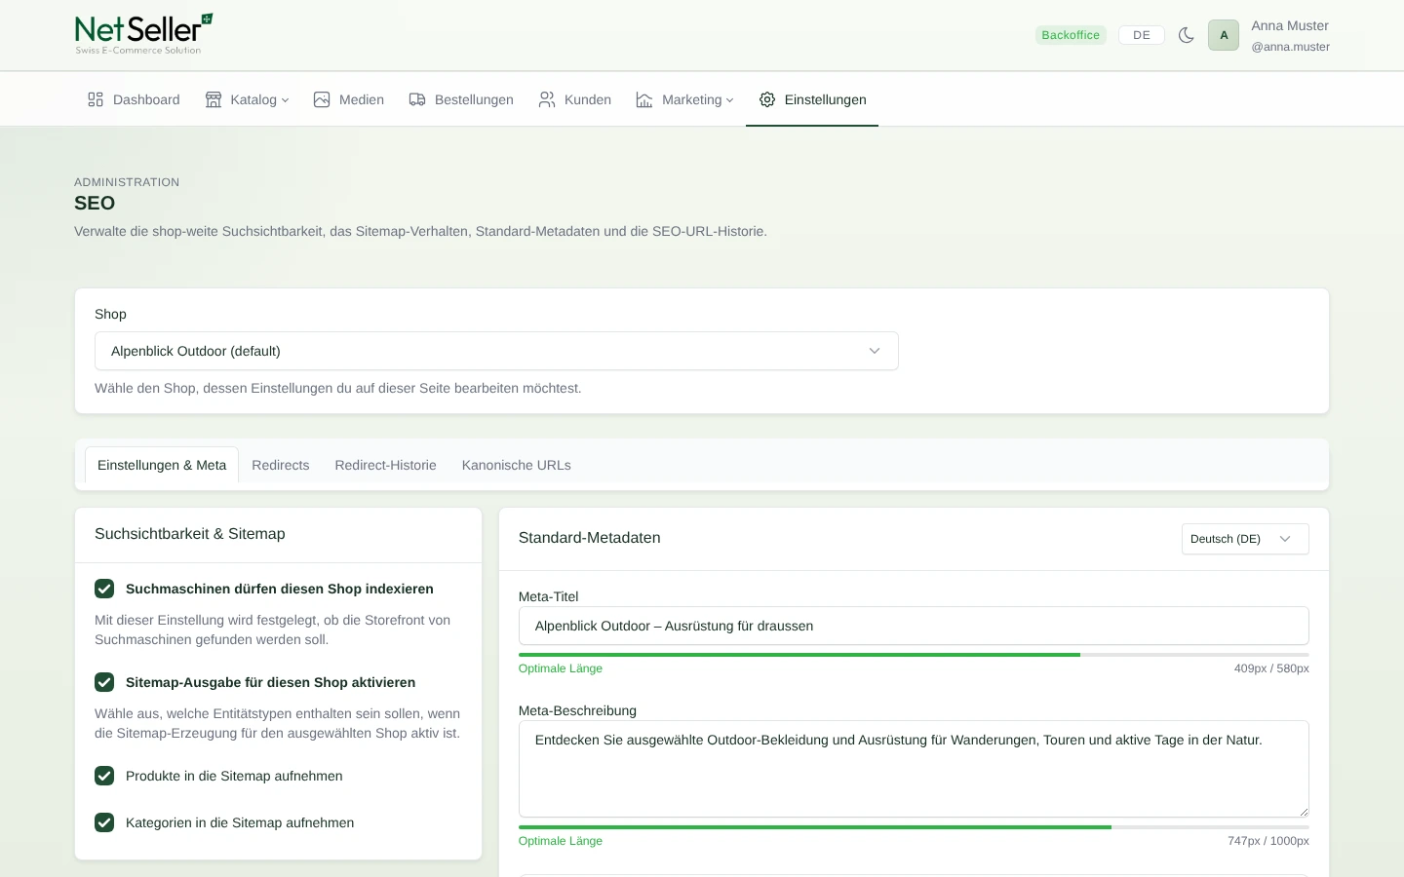Screen dimensions: 1404x877
Task: Click the DE language button
Action: point(1142,35)
